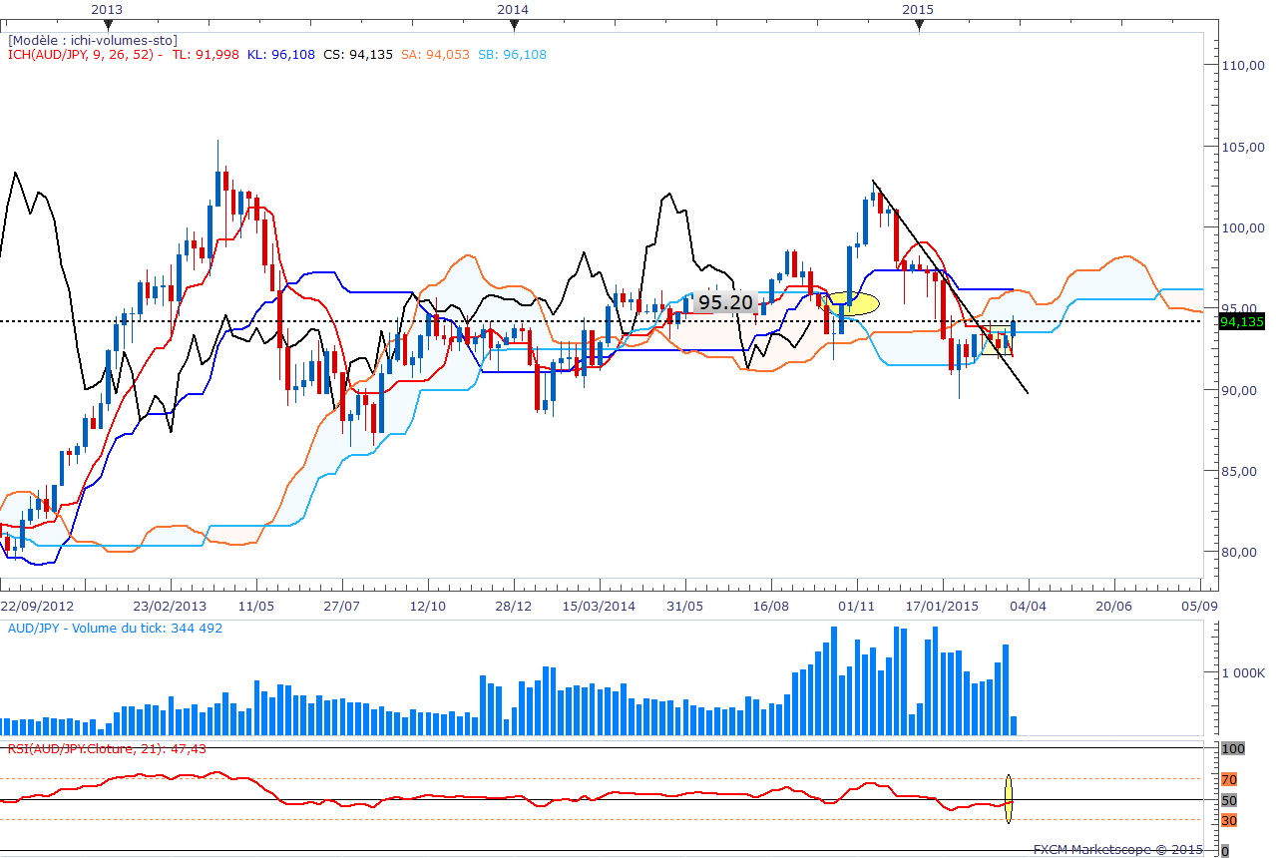The image size is (1276, 858).
Task: Click the 2013 year marker triangle
Action: pyautogui.click(x=107, y=26)
